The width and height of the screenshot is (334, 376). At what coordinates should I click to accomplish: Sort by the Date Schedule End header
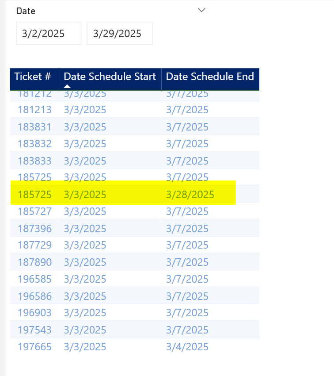[x=210, y=77]
